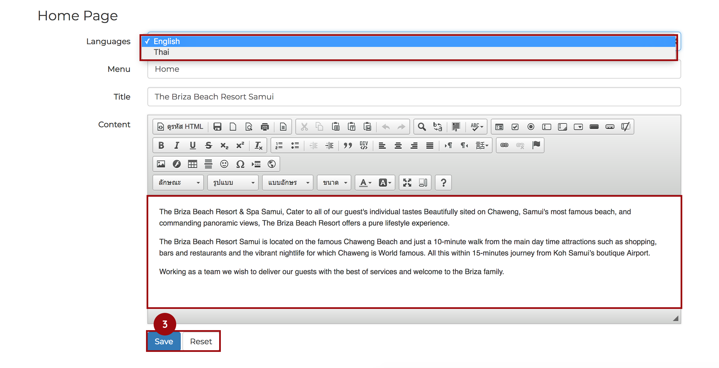The height and width of the screenshot is (368, 719).
Task: Toggle Italic formatting
Action: (177, 145)
